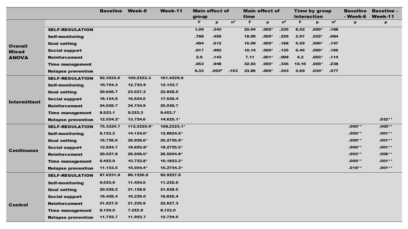Click the Continuous Week-11 value 108.2±23.1*
The height and width of the screenshot is (229, 408).
tap(172, 126)
